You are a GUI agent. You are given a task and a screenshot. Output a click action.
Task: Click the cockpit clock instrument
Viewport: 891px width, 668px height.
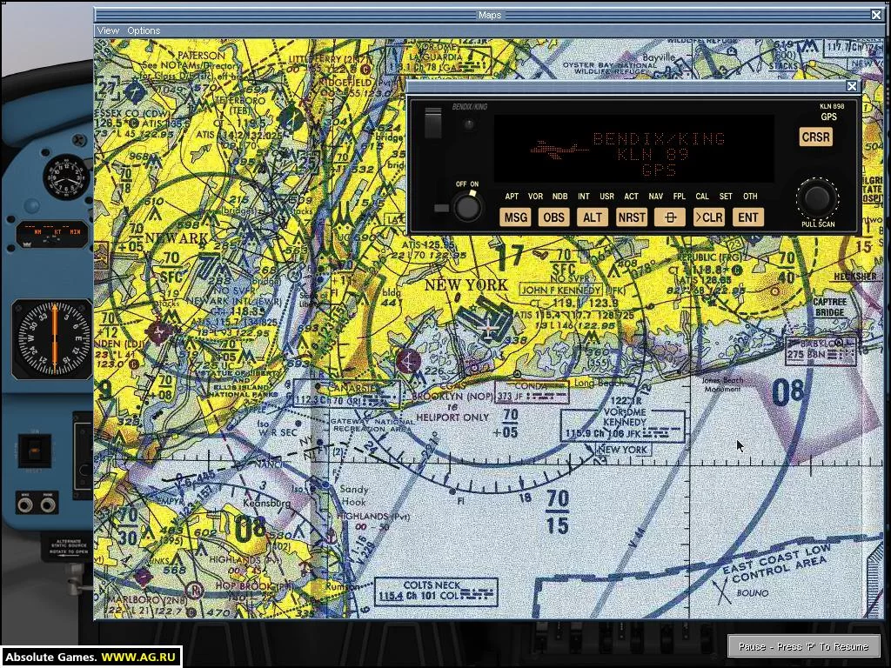[66, 177]
